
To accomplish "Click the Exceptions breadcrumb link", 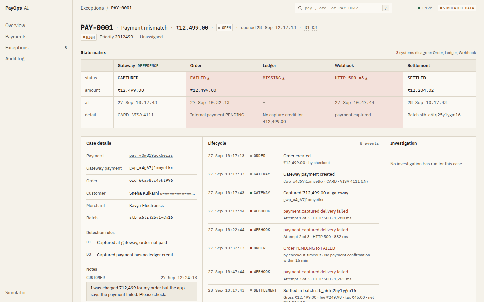I will pos(92,8).
